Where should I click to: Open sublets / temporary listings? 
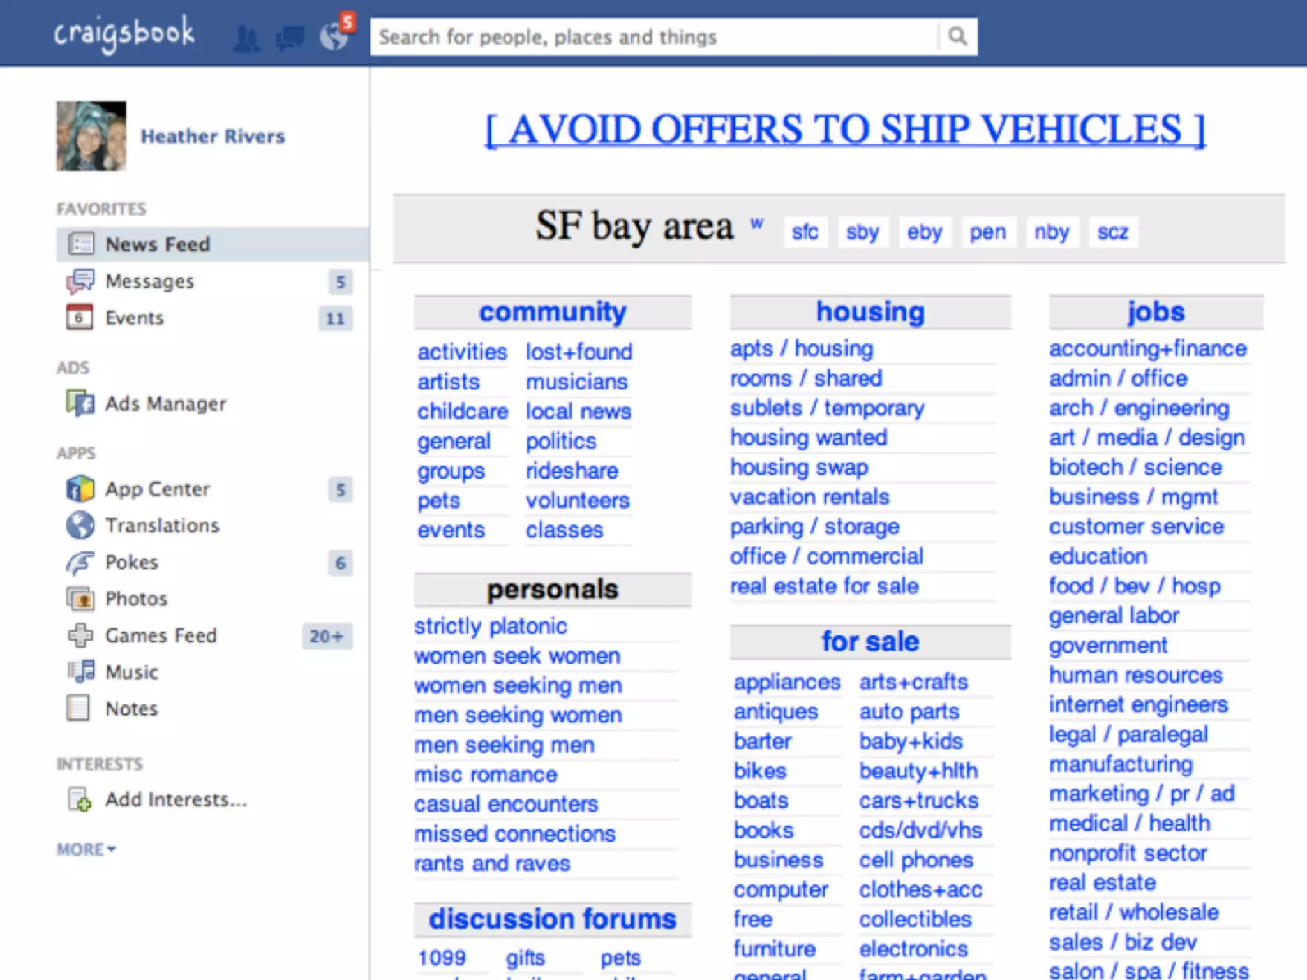(x=827, y=408)
